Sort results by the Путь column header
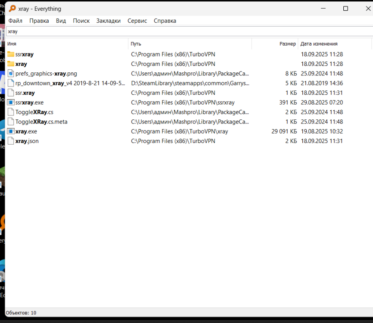The image size is (373, 323). click(190, 44)
